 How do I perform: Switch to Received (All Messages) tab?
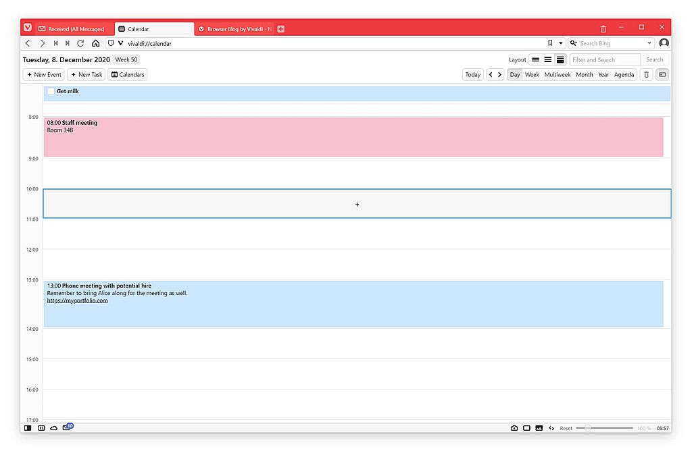click(74, 29)
